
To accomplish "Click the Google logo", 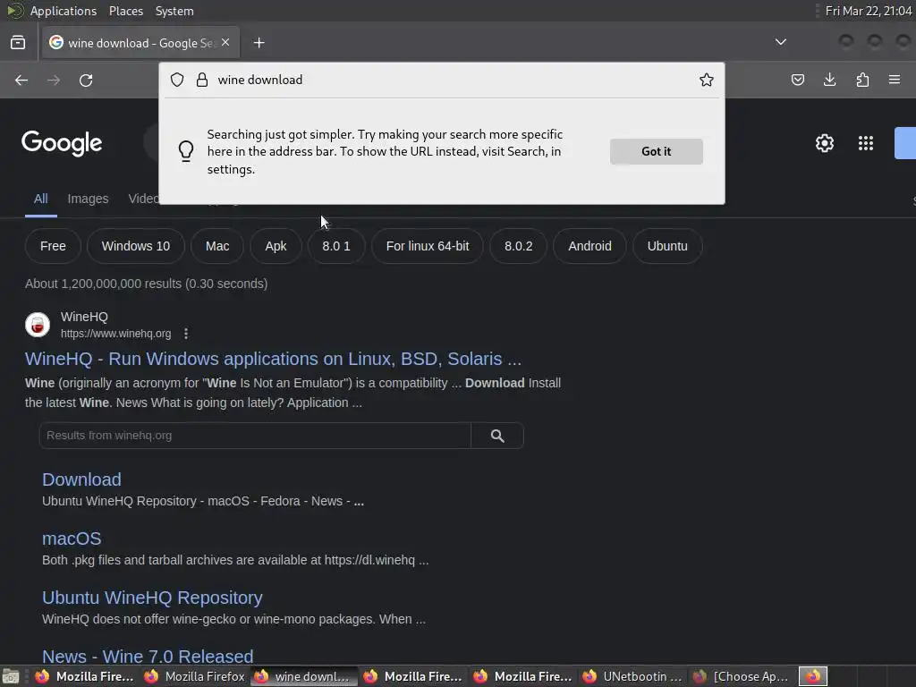I will pos(62,143).
